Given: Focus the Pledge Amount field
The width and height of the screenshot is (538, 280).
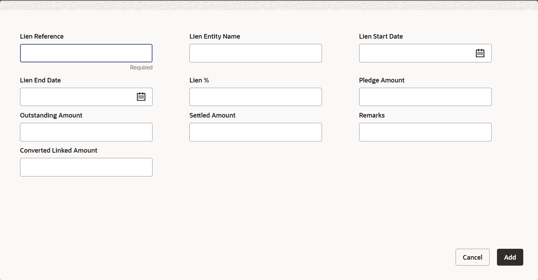Looking at the screenshot, I should (x=425, y=97).
